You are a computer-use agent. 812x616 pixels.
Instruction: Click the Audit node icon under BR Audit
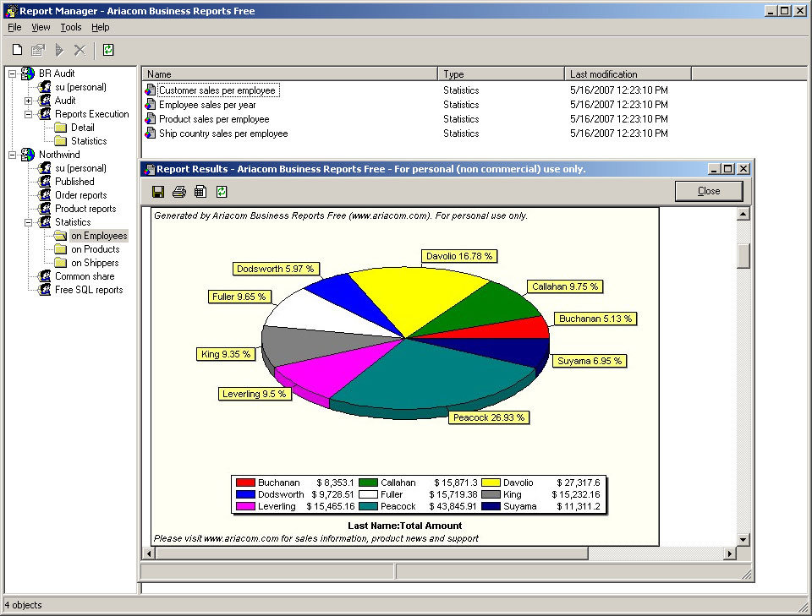(x=45, y=101)
